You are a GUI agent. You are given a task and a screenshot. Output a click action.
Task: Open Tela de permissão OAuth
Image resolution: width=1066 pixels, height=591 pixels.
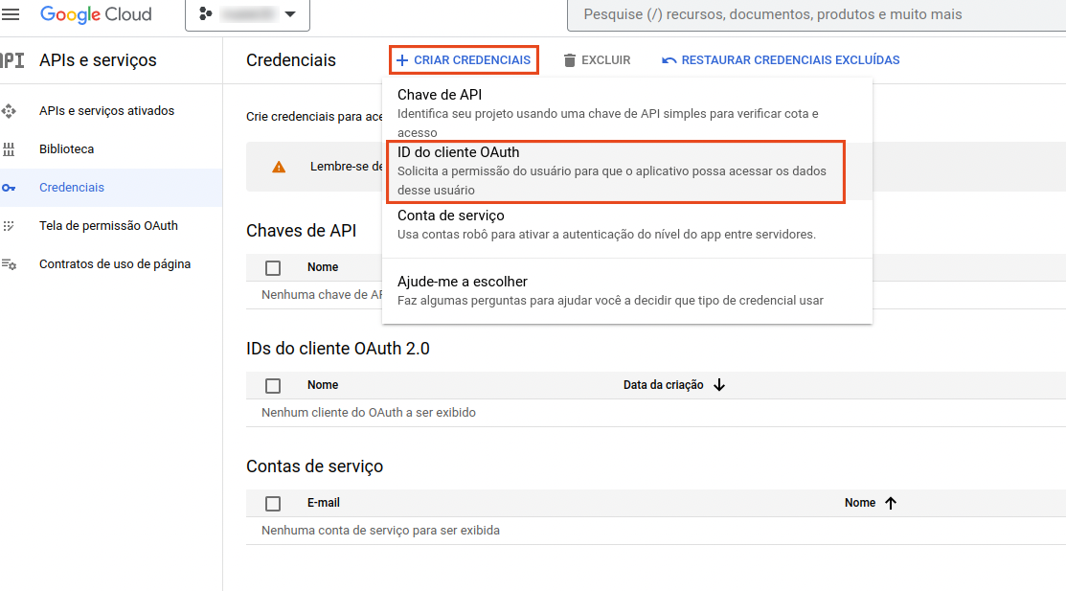pos(111,226)
